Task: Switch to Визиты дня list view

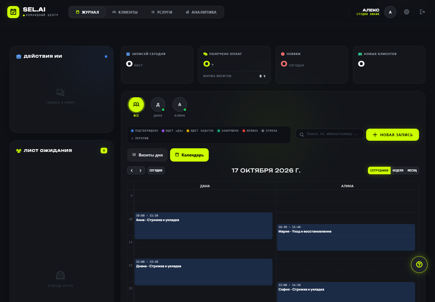Action: click(147, 155)
